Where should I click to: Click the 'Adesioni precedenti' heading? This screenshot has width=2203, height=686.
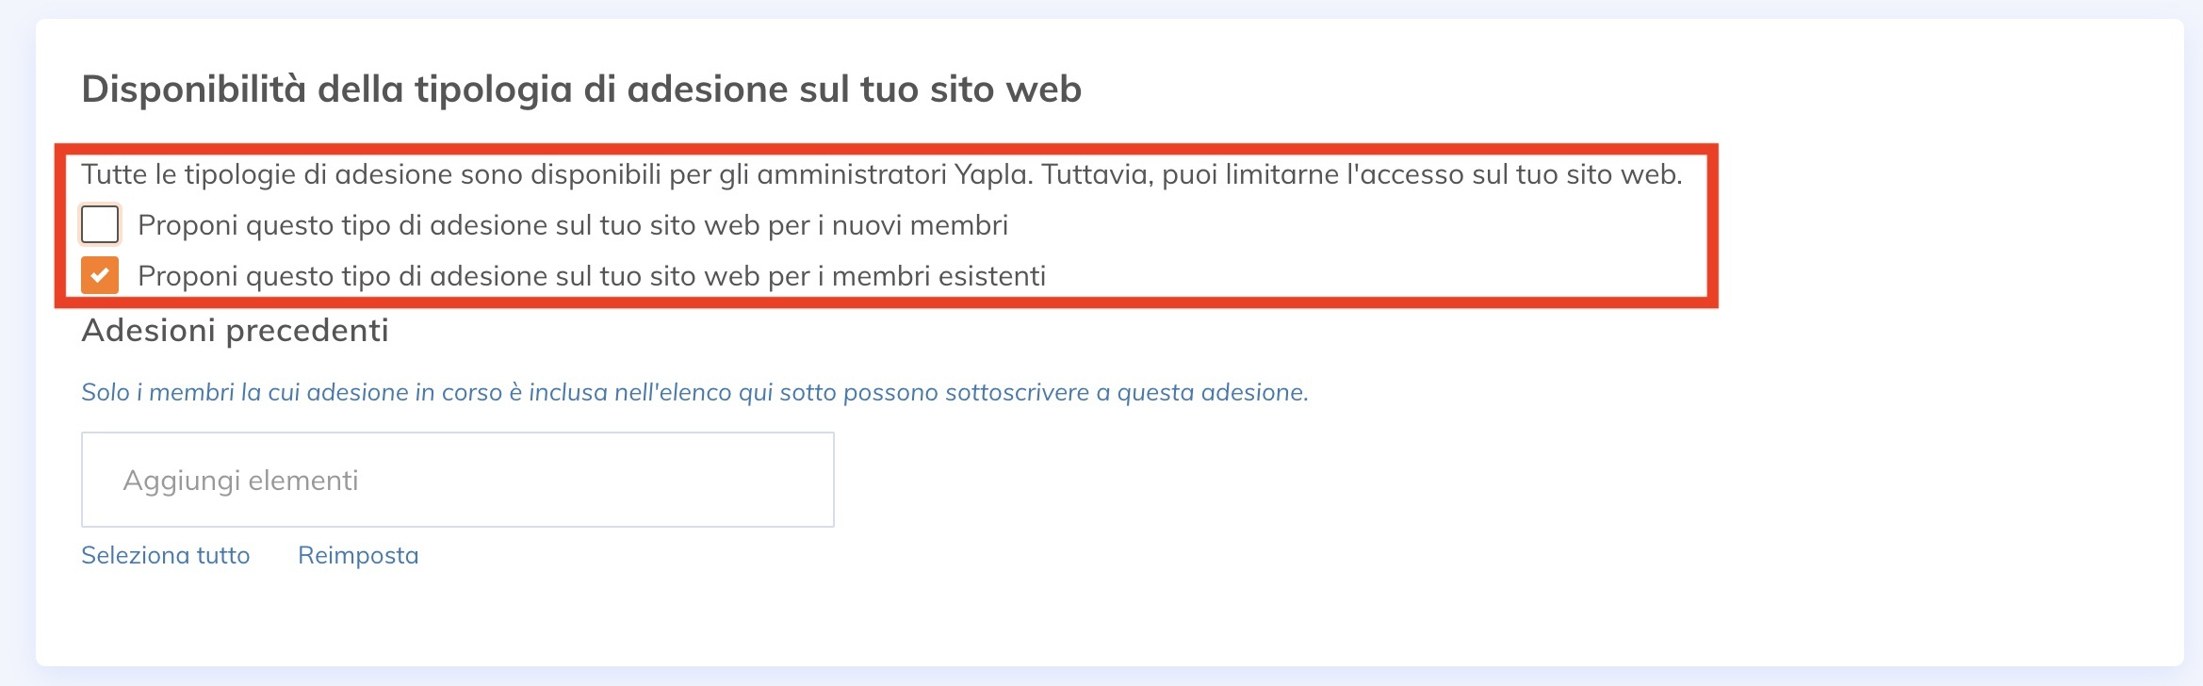coord(238,332)
